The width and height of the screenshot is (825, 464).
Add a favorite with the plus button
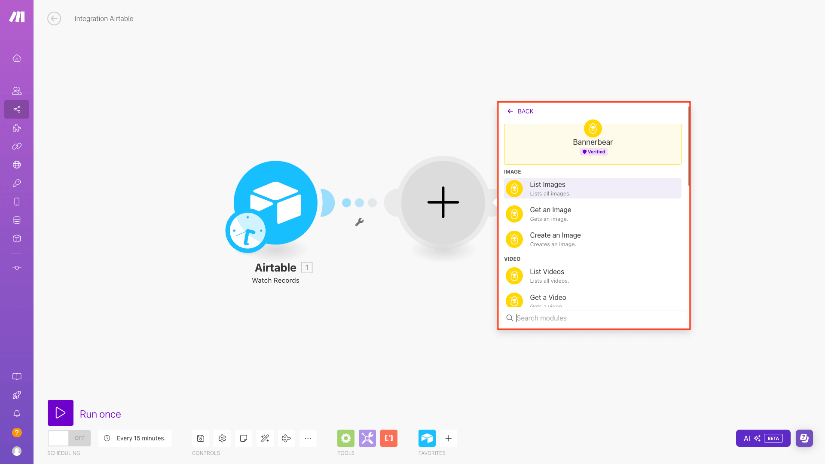pos(449,438)
